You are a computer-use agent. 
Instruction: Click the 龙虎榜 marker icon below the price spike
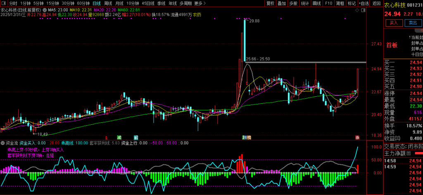247,137
